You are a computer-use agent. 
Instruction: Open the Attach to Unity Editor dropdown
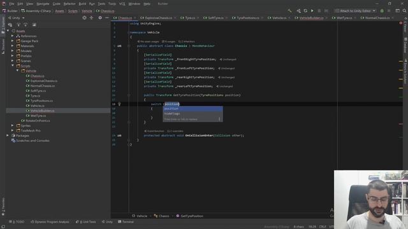coord(355,11)
